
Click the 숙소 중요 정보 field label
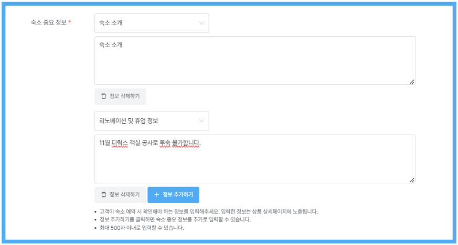pos(49,23)
